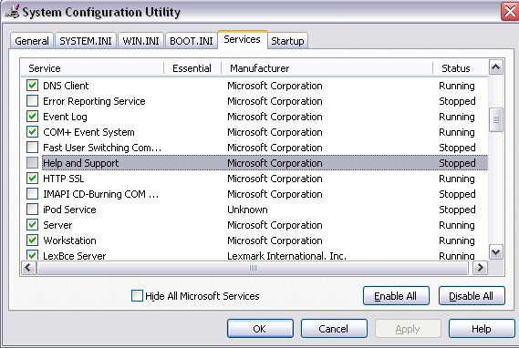Click the Apply button

[408, 329]
